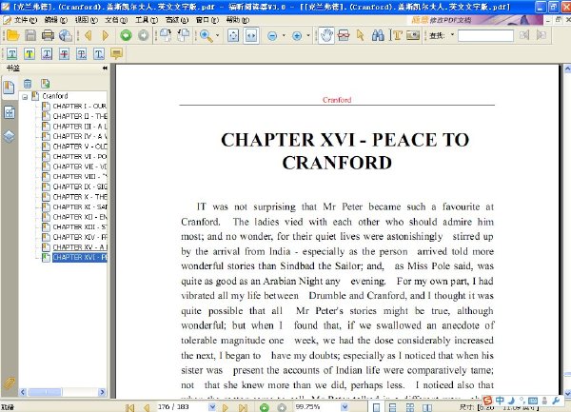The image size is (571, 412).
Task: Collapse the Cranford bookmark tree
Action: click(x=25, y=97)
